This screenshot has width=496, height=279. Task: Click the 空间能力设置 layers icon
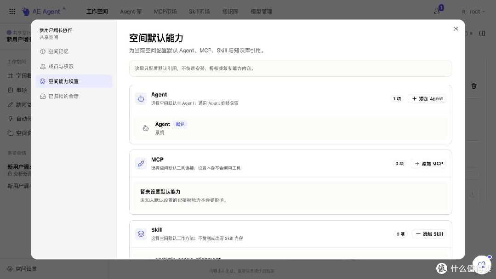(43, 81)
